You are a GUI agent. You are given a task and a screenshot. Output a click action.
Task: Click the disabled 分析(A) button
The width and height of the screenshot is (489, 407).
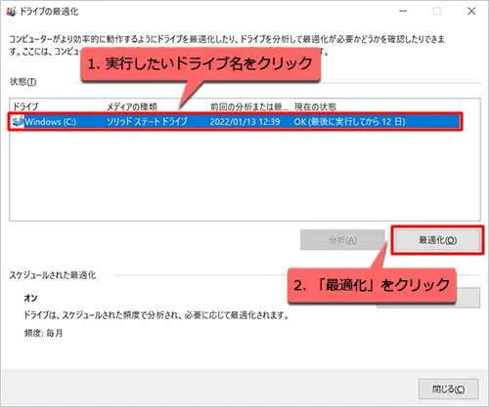(342, 240)
